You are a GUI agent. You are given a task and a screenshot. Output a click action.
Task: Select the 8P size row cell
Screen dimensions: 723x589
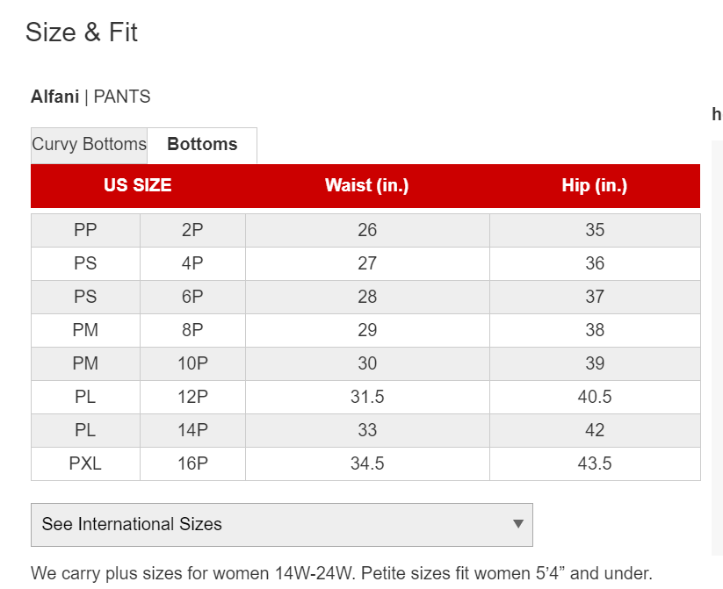point(192,330)
